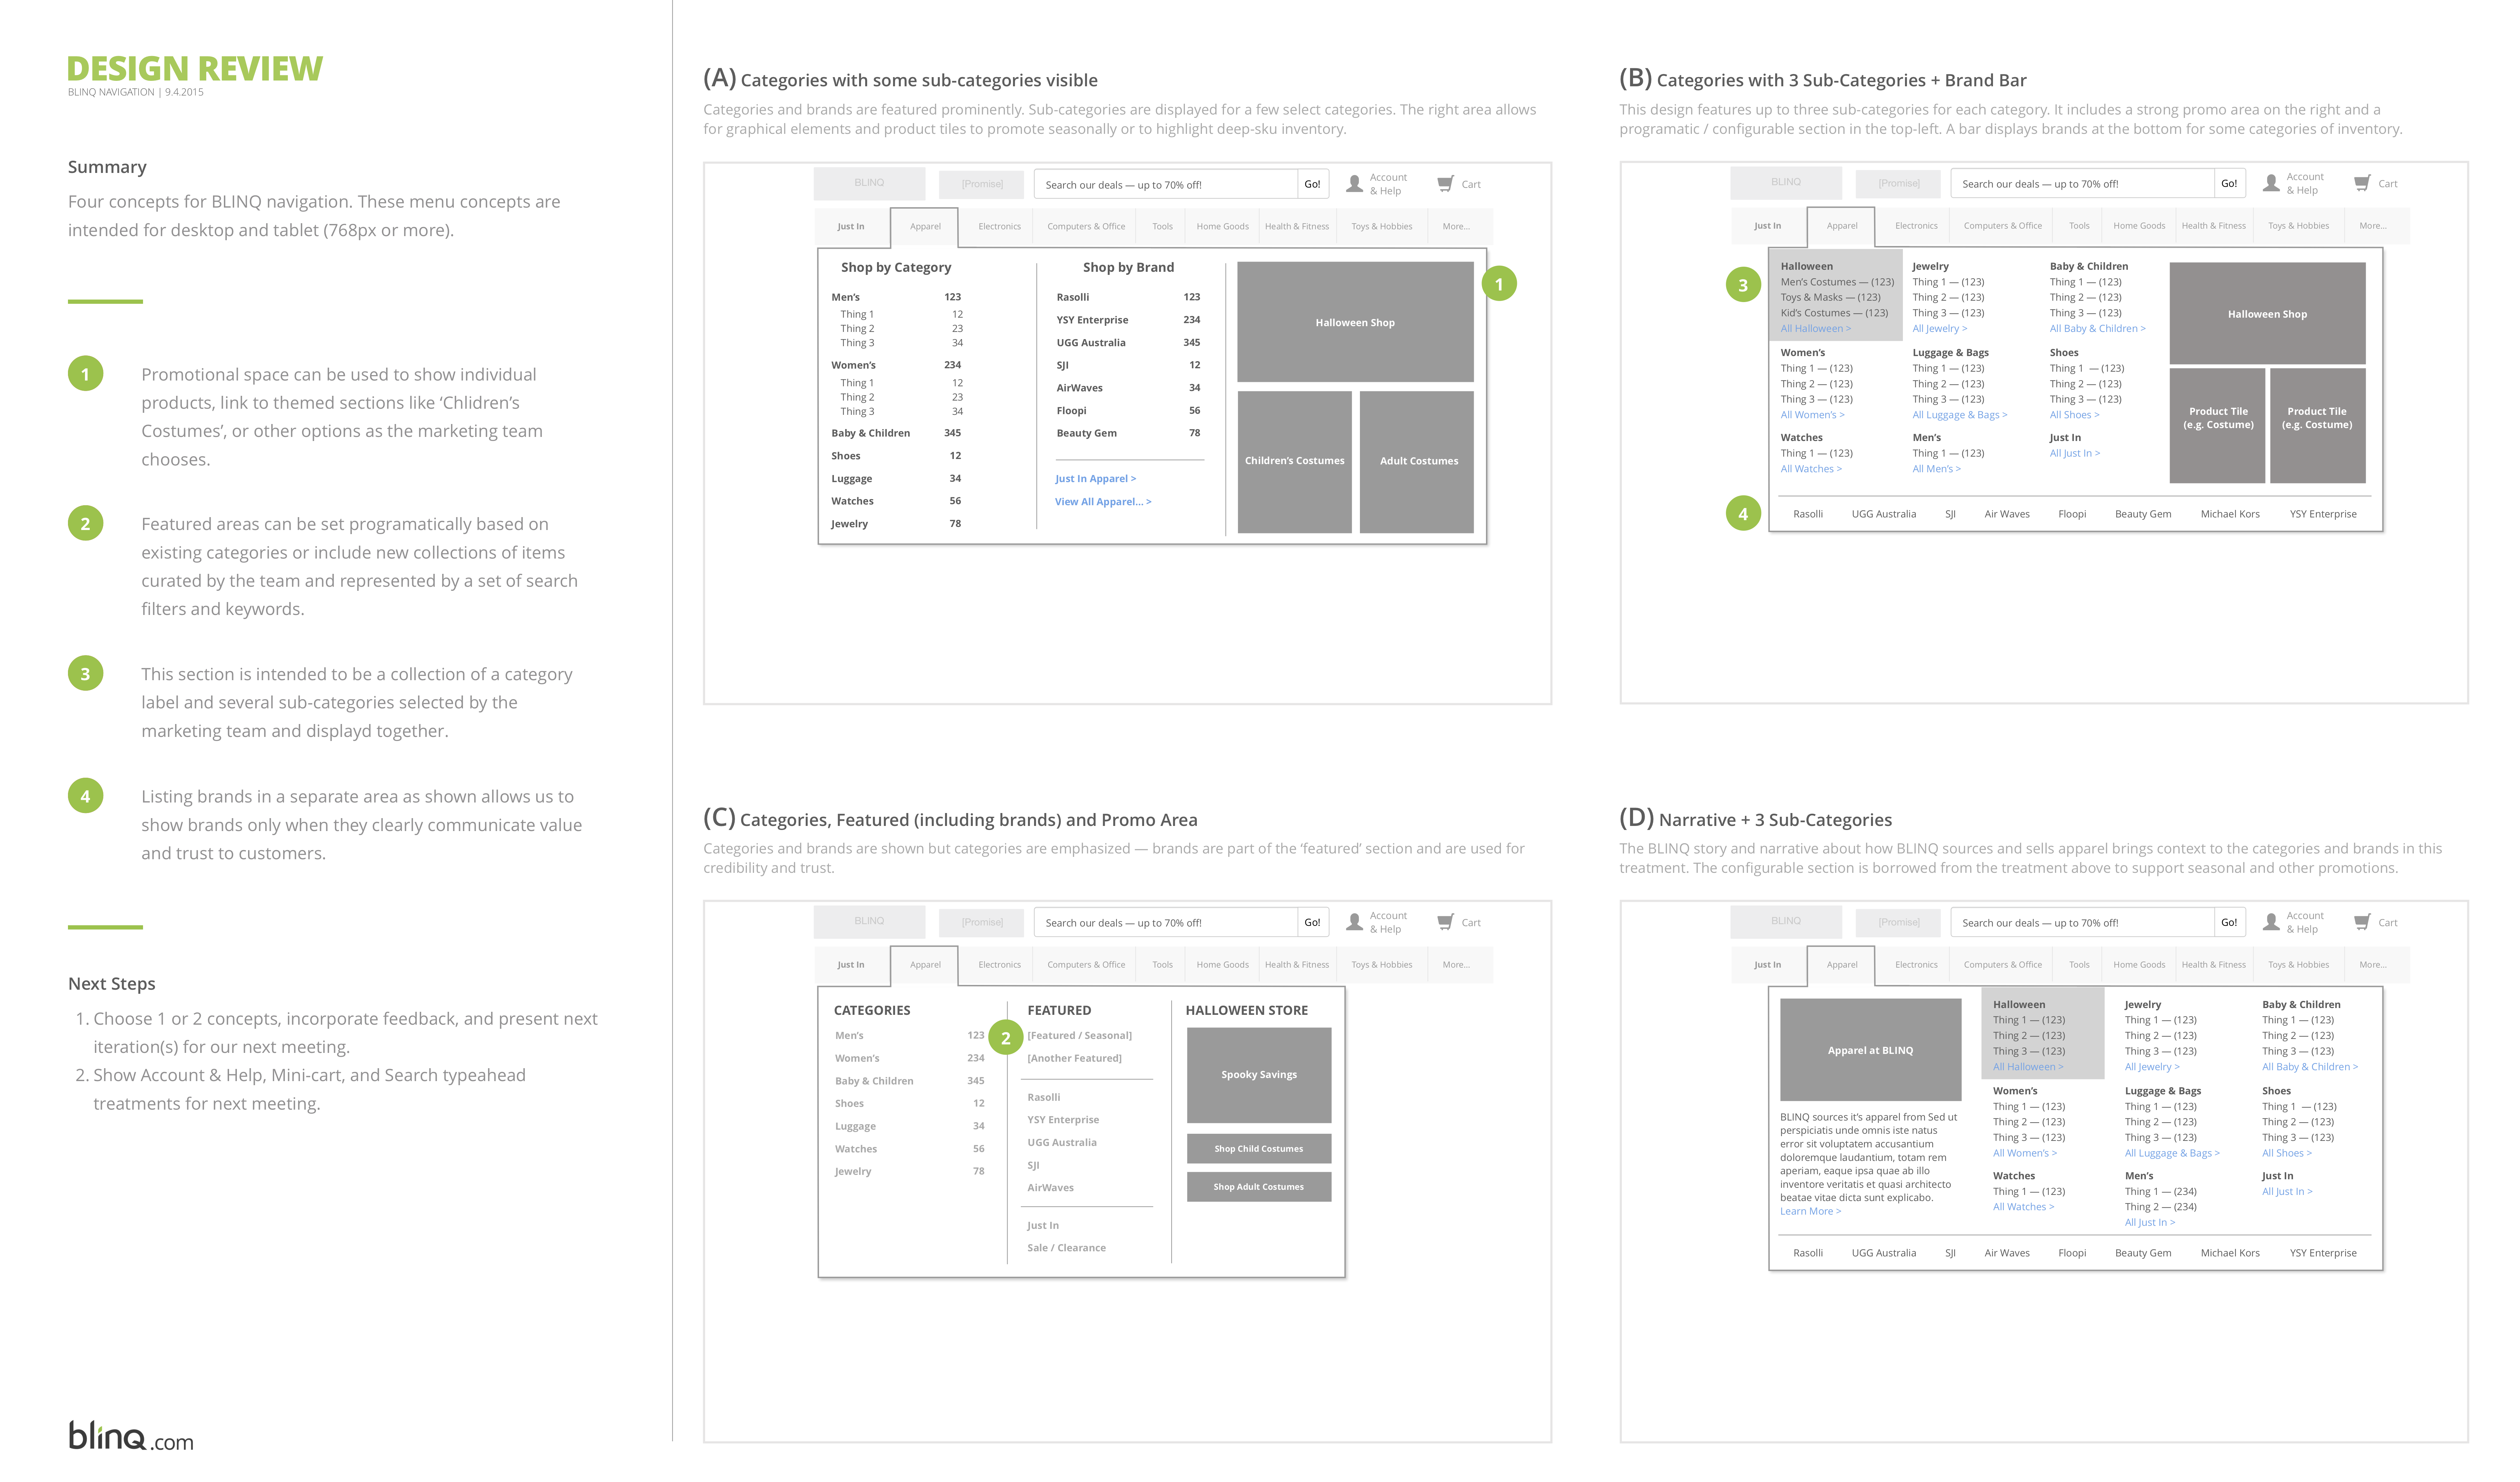Select the Tools tab in concept D
Image resolution: width=2520 pixels, height=1482 pixels.
[x=2079, y=965]
